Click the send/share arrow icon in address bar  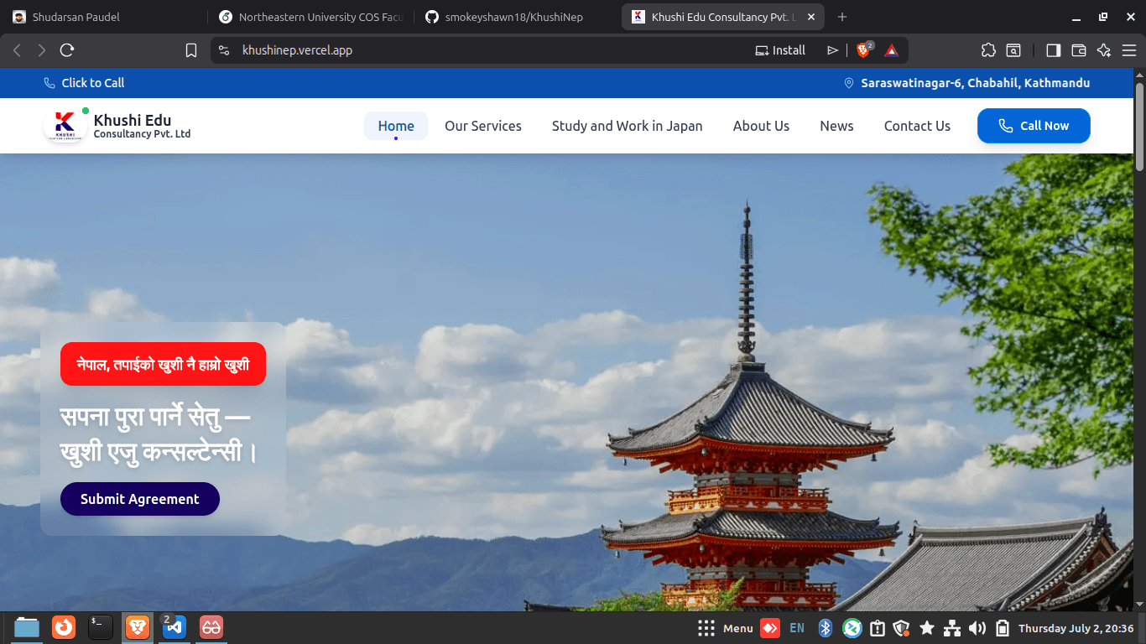[x=832, y=50]
